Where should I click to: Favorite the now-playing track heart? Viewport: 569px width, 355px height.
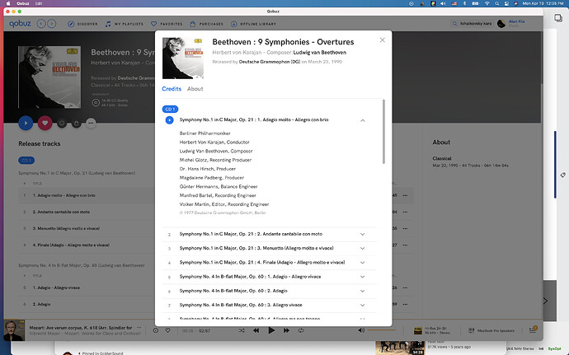[x=167, y=330]
